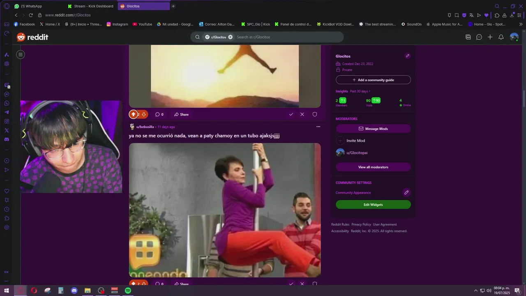Screen dimensions: 526x296
Task: Open Opera downloads icon
Action: tap(512, 15)
